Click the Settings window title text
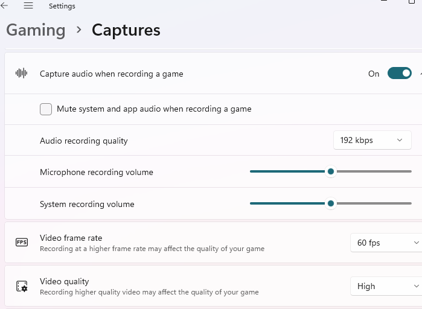 pyautogui.click(x=62, y=6)
